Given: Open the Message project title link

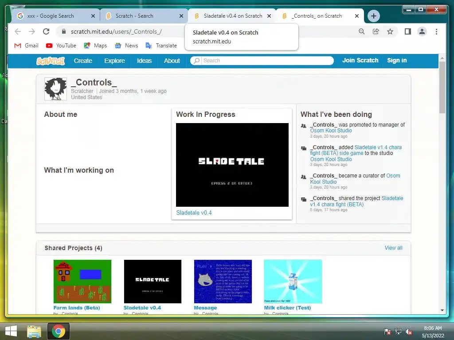Looking at the screenshot, I should point(205,308).
